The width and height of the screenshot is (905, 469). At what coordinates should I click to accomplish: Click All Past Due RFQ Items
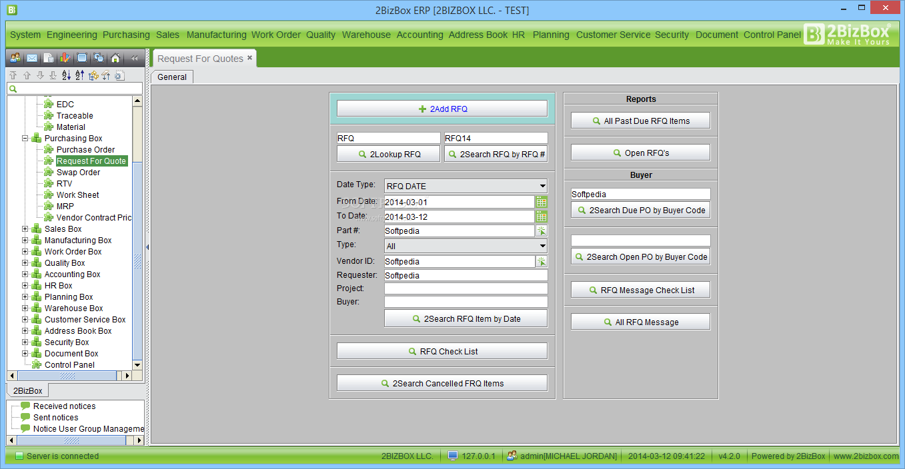(640, 121)
